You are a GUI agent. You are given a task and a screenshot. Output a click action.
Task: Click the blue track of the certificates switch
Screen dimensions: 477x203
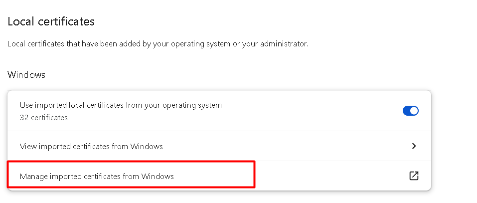click(406, 111)
